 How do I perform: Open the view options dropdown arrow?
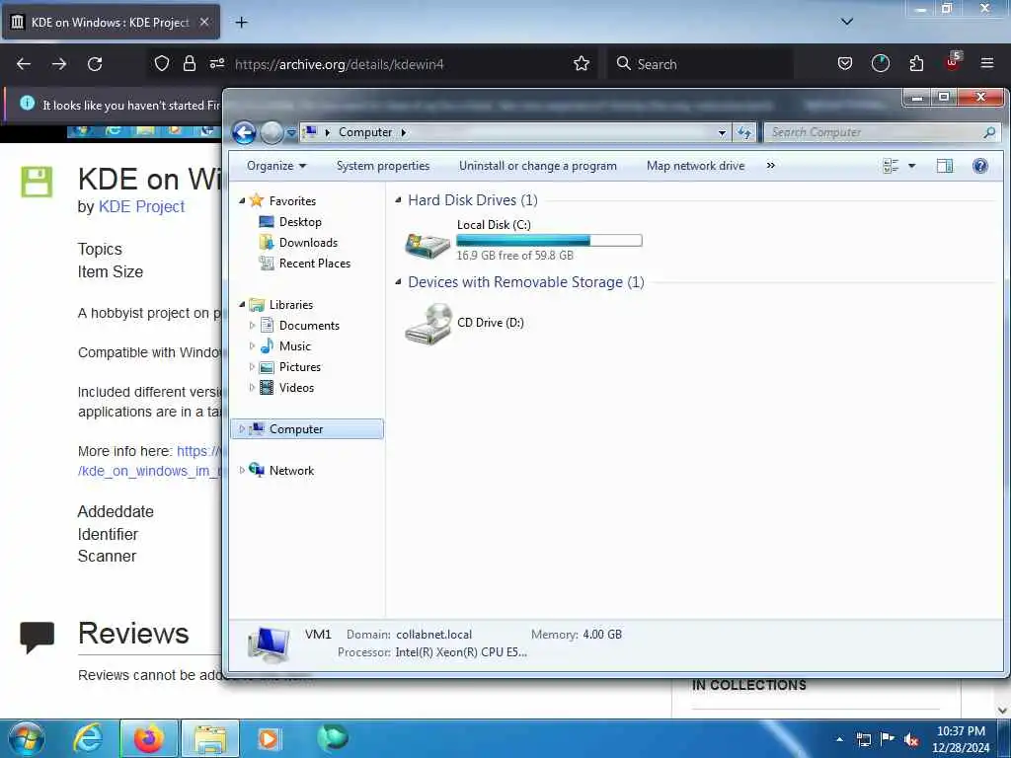(x=911, y=166)
